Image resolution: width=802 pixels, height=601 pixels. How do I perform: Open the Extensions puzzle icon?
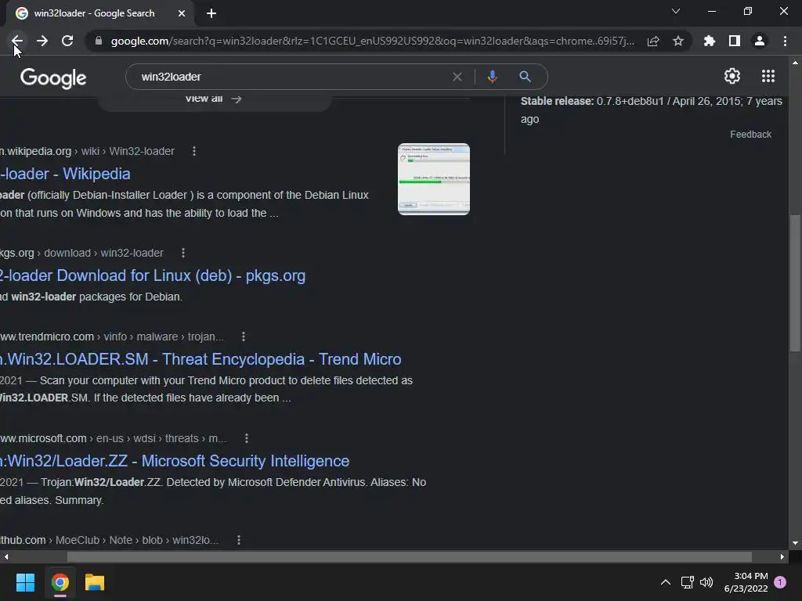(x=710, y=41)
